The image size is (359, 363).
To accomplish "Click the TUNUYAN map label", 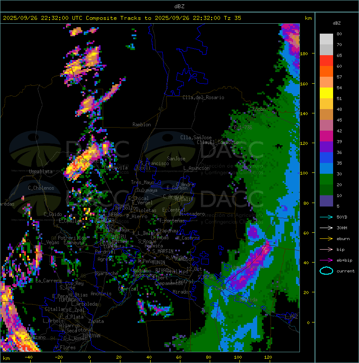I will tap(91, 336).
